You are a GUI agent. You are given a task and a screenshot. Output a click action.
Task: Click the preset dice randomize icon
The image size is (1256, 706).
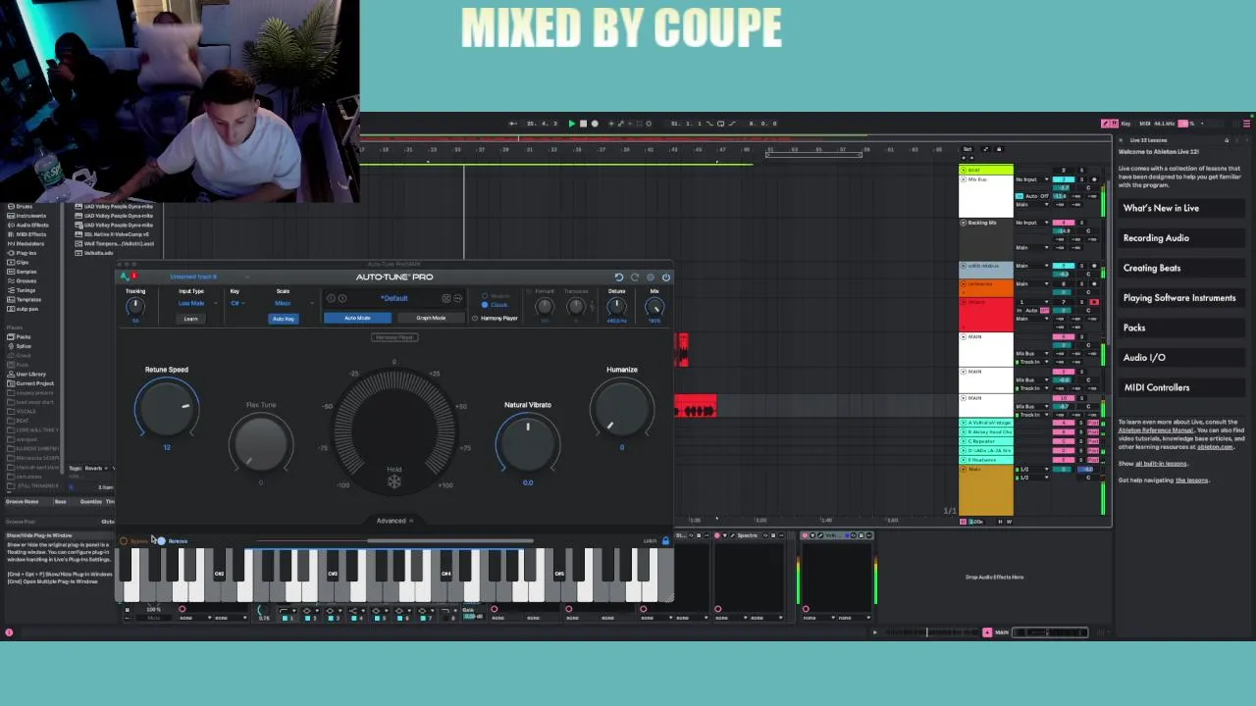coord(445,298)
